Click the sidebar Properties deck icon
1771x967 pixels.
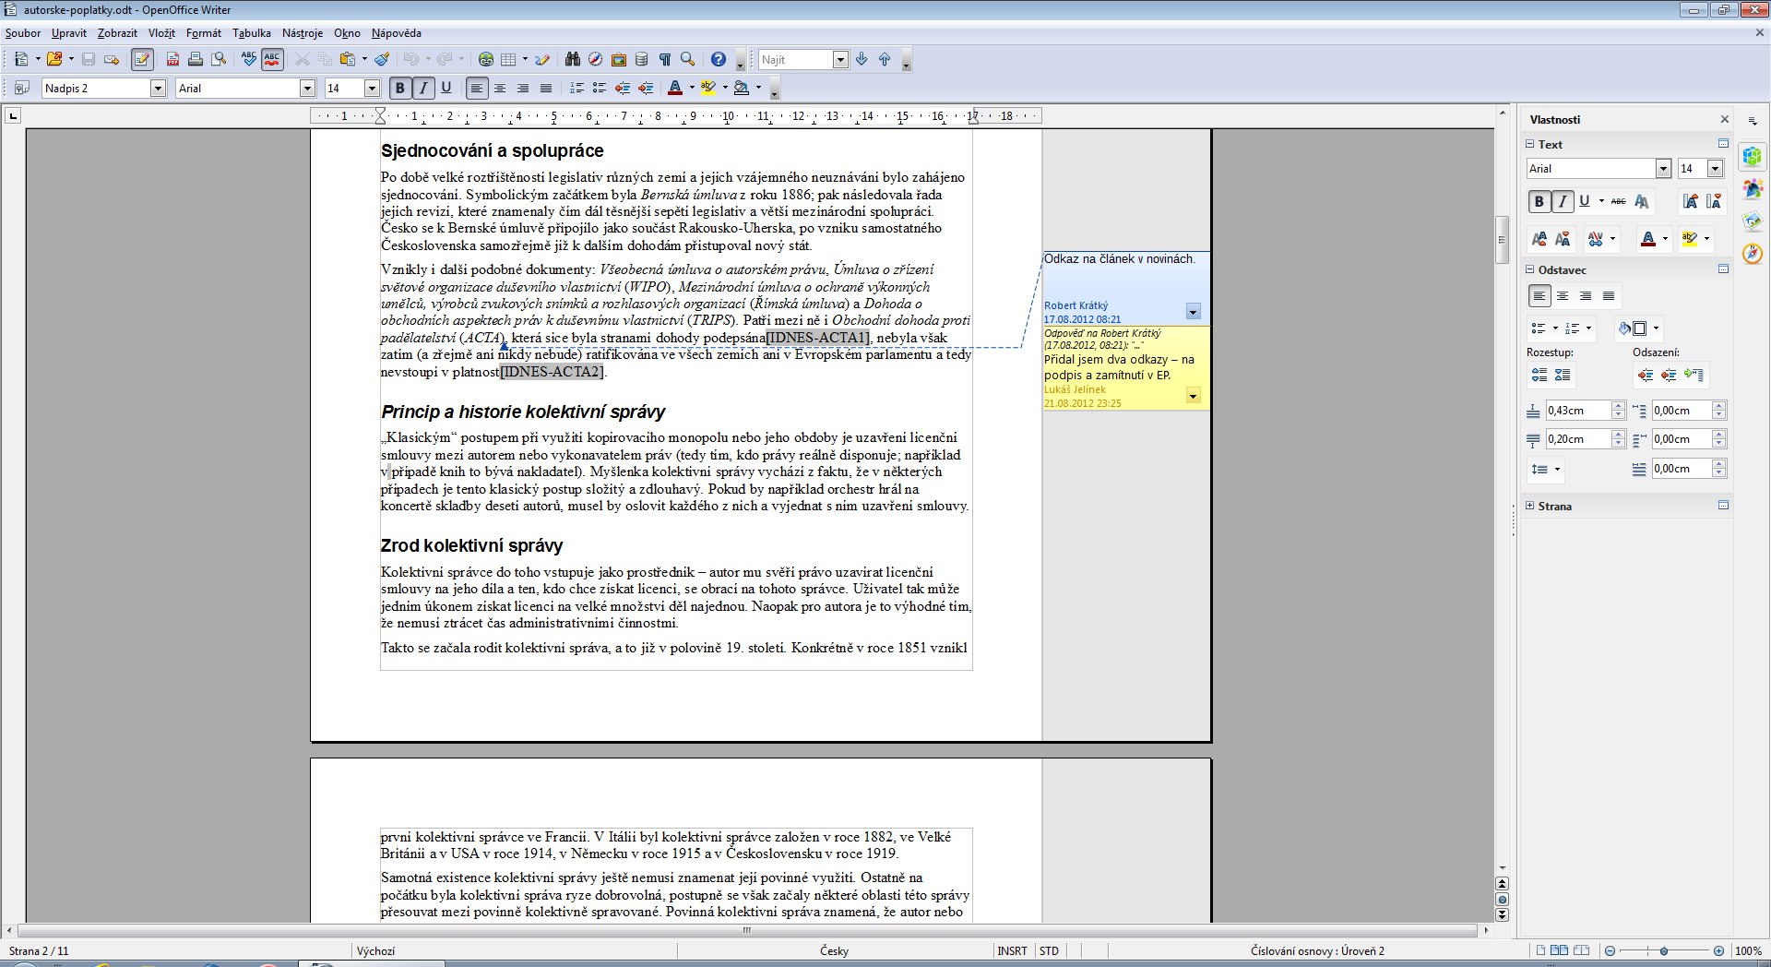[x=1753, y=157]
